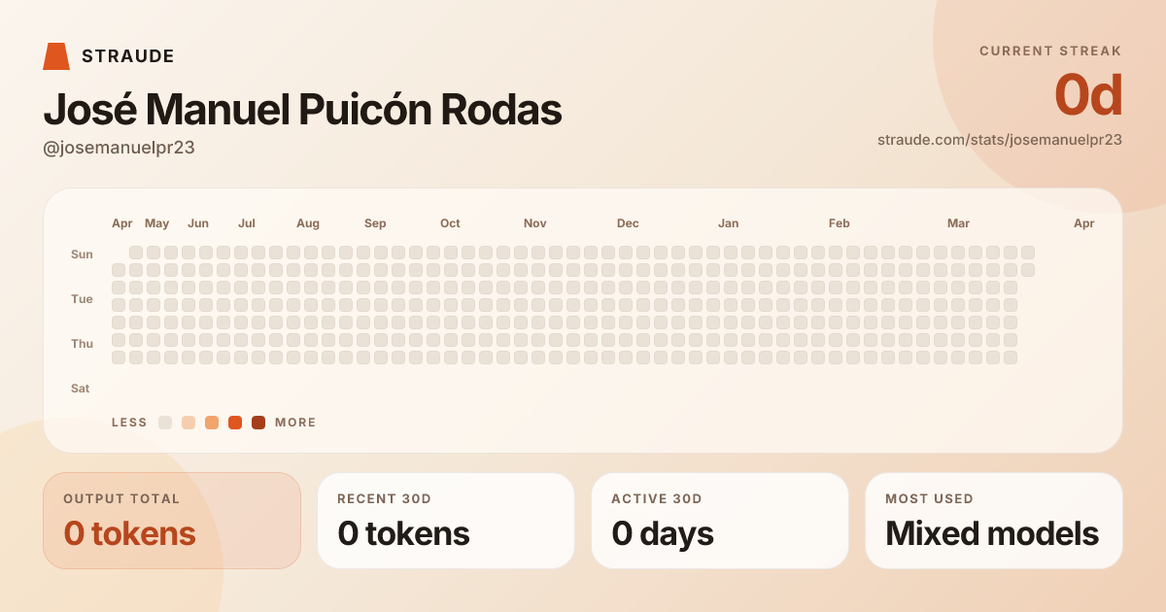The image size is (1166, 612).
Task: Click the bright orange legend swatch
Action: [235, 423]
